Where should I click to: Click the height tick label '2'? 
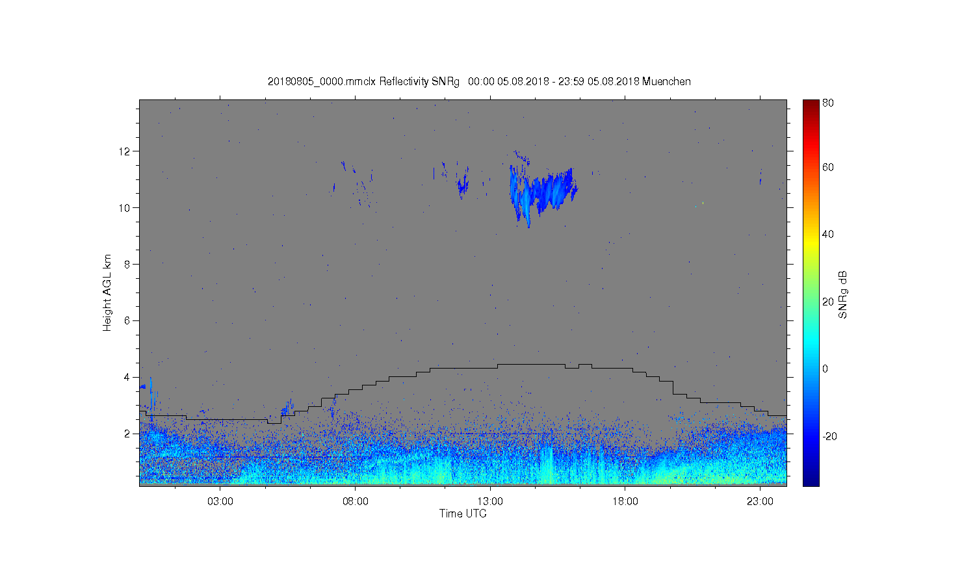[128, 434]
